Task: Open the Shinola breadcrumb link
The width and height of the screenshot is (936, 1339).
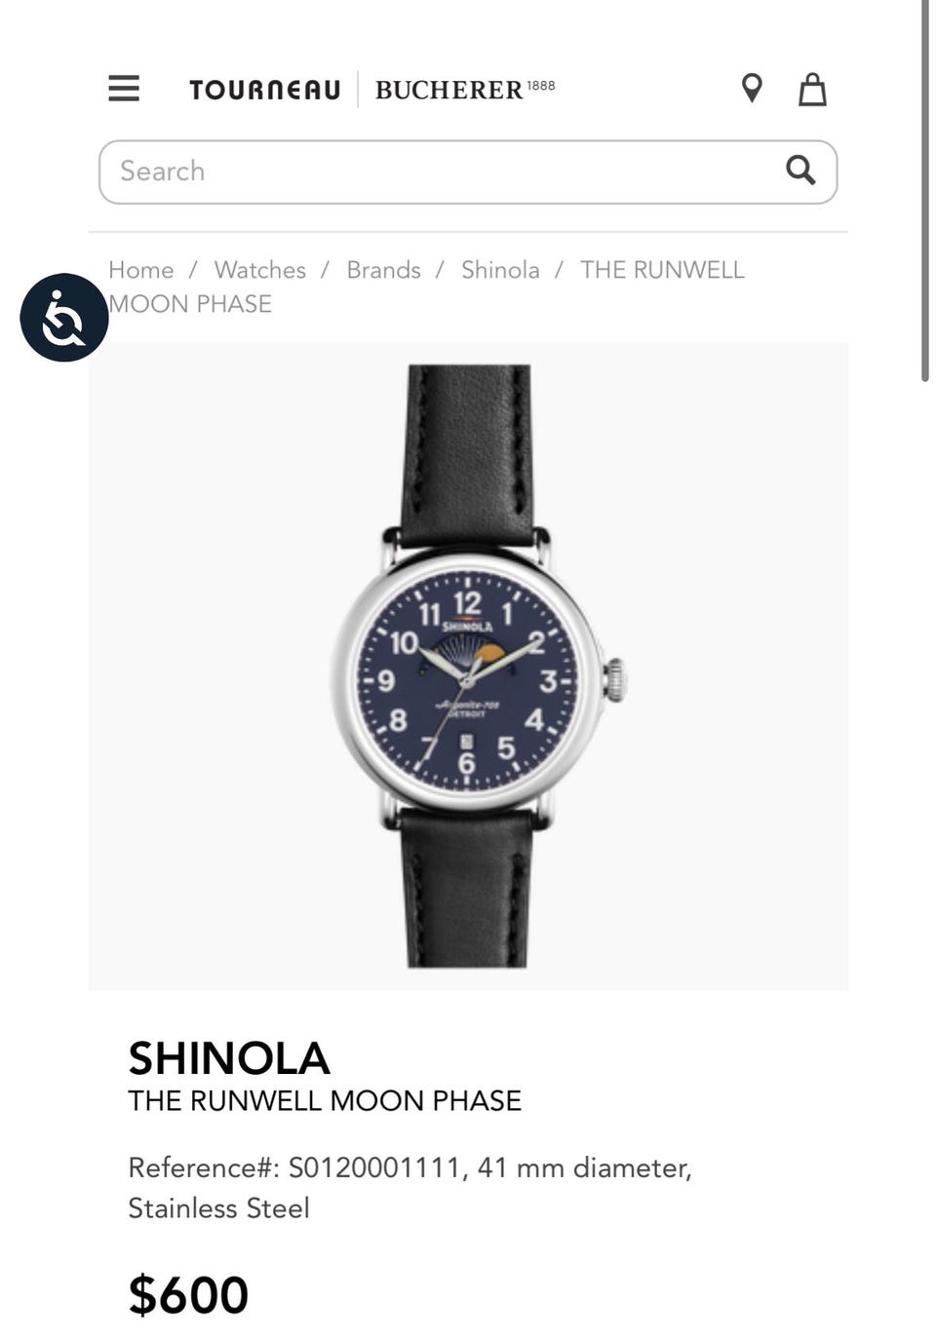Action: (500, 270)
